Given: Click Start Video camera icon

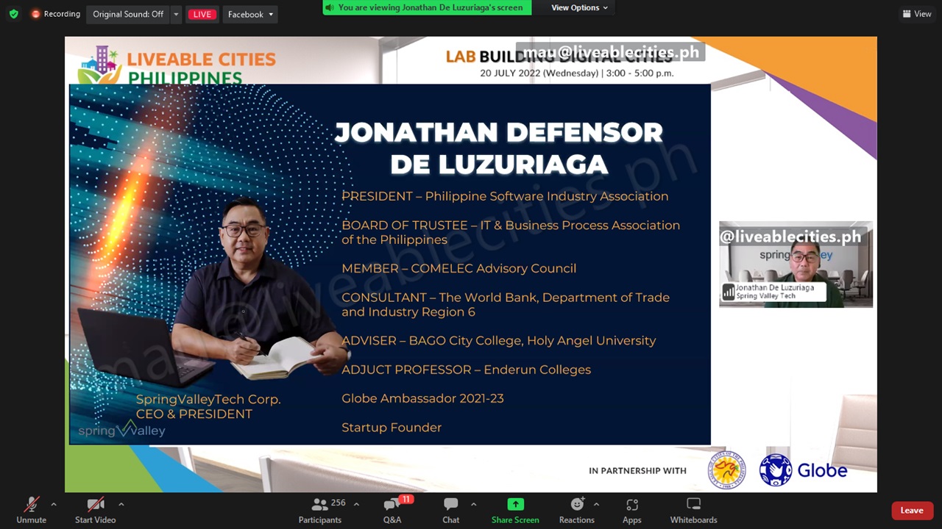Looking at the screenshot, I should [95, 505].
